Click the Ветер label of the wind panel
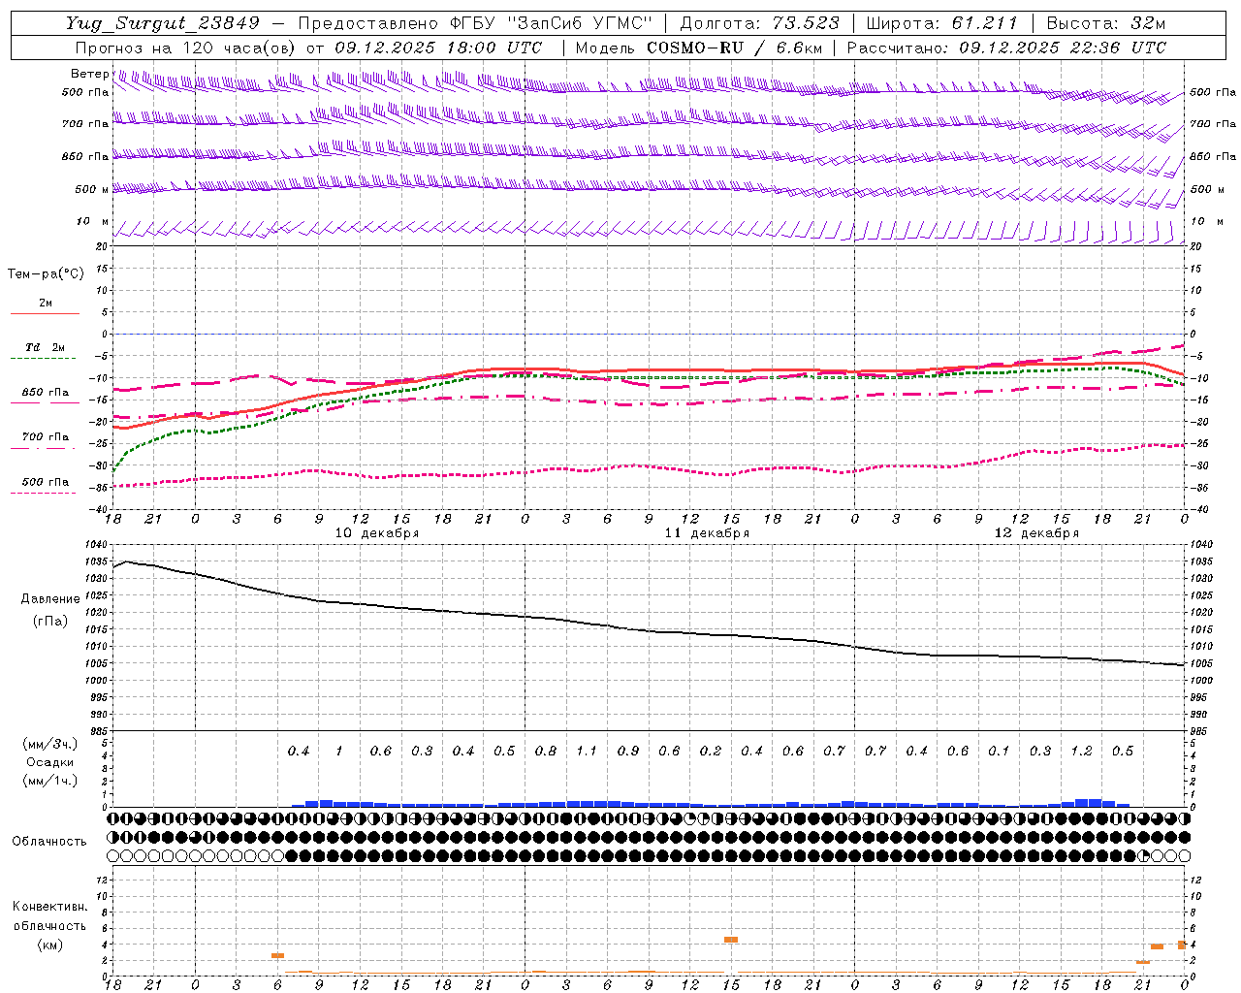The height and width of the screenshot is (993, 1241). [x=90, y=74]
